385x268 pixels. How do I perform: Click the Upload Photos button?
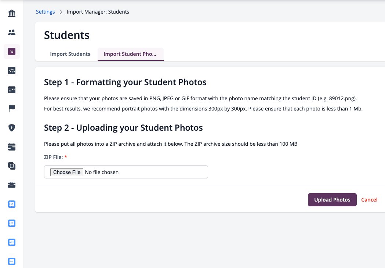point(332,200)
